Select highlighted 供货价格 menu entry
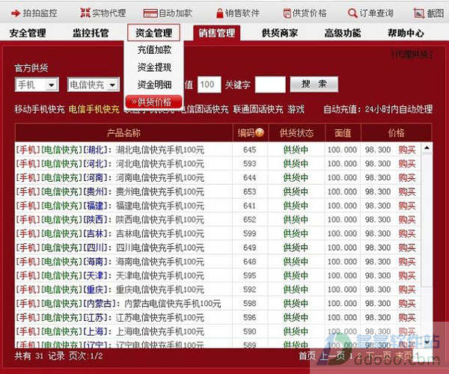This screenshot has height=374, width=449. pyautogui.click(x=153, y=102)
